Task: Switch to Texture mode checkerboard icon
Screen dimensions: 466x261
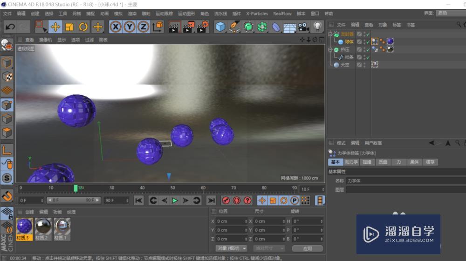Action: 7,76
